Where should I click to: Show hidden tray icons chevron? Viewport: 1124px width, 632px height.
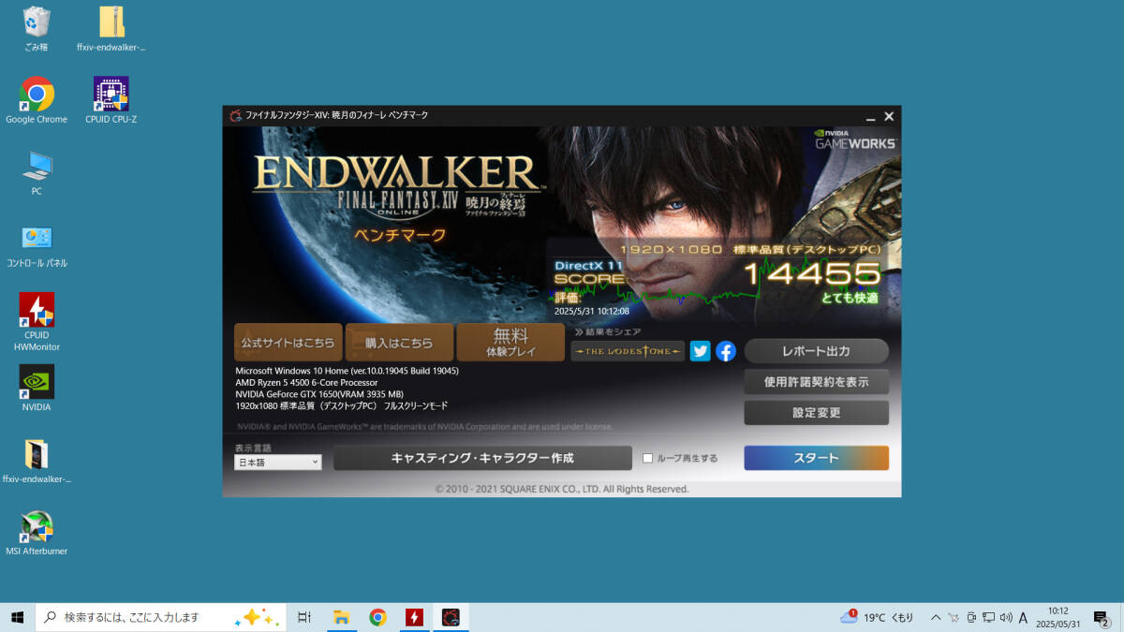pos(935,617)
